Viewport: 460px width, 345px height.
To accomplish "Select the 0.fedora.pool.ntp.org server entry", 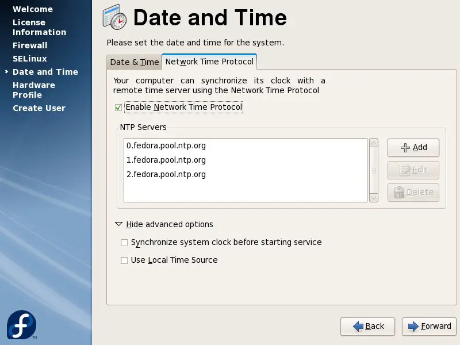I will click(166, 146).
